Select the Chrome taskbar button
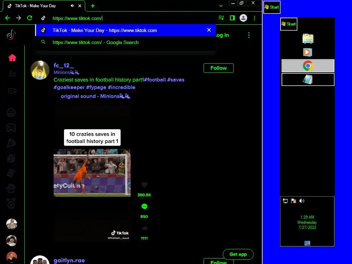Viewport: 352px width, 264px height. tap(308, 66)
